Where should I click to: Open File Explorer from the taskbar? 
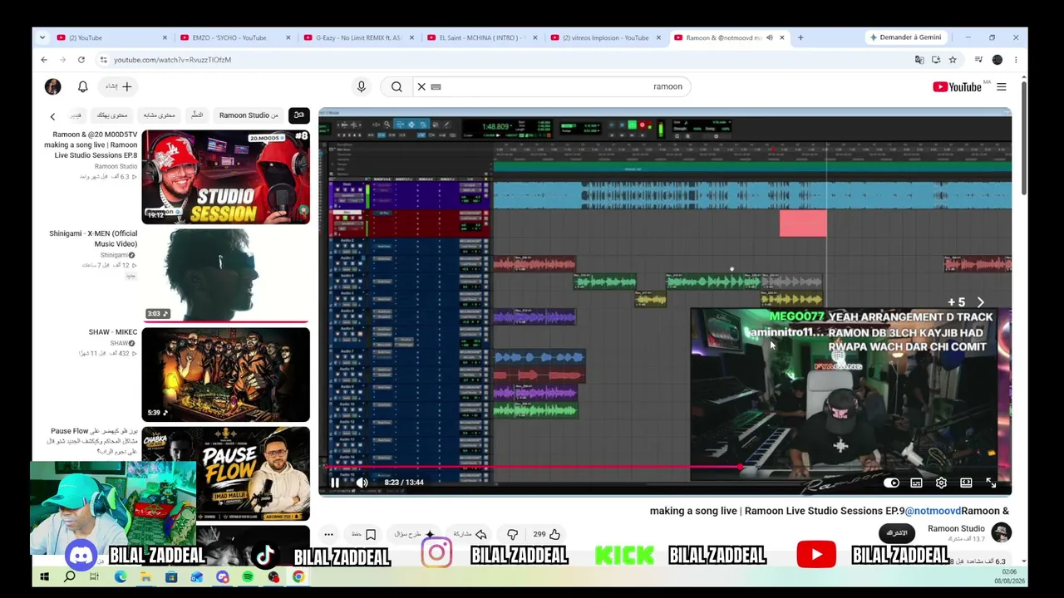pos(145,576)
